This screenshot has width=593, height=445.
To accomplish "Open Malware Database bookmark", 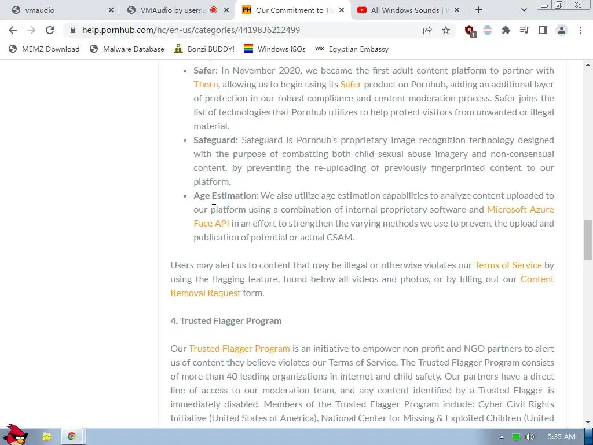I will tap(127, 49).
